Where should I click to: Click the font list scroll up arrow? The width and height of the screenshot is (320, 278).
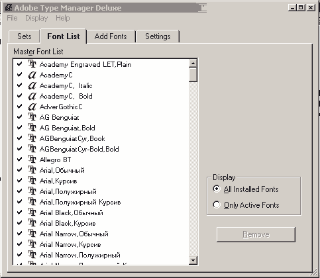(193, 64)
